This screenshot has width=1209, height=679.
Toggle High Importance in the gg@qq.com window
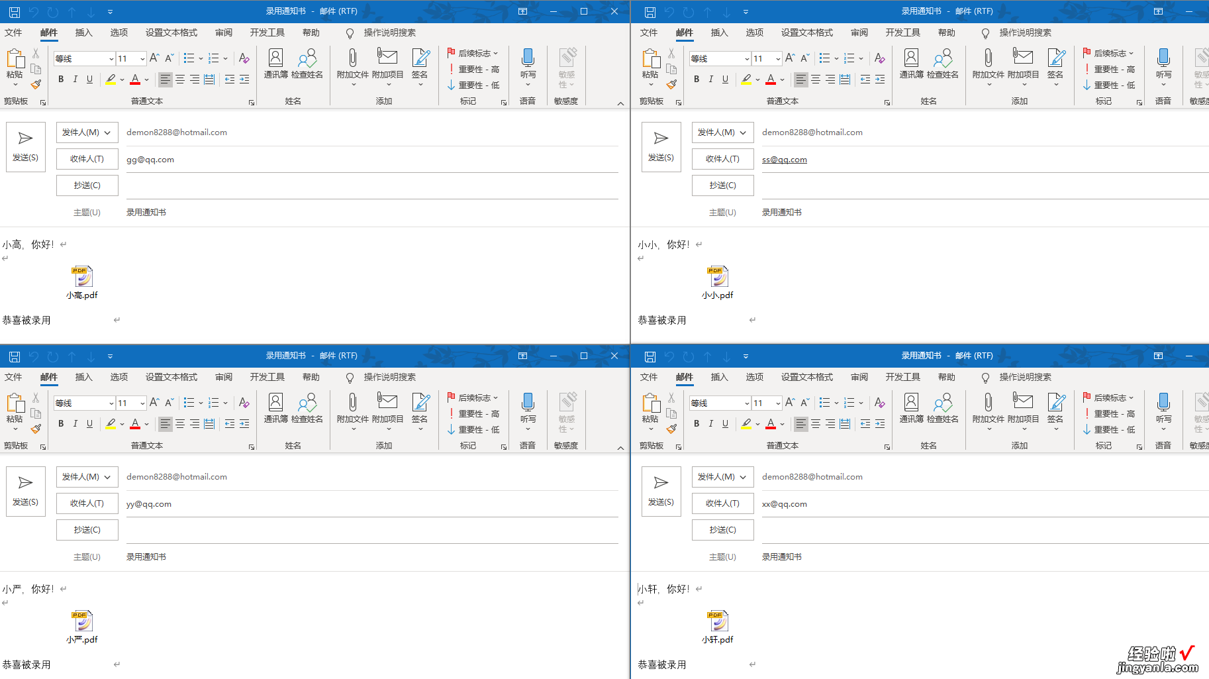tap(473, 69)
